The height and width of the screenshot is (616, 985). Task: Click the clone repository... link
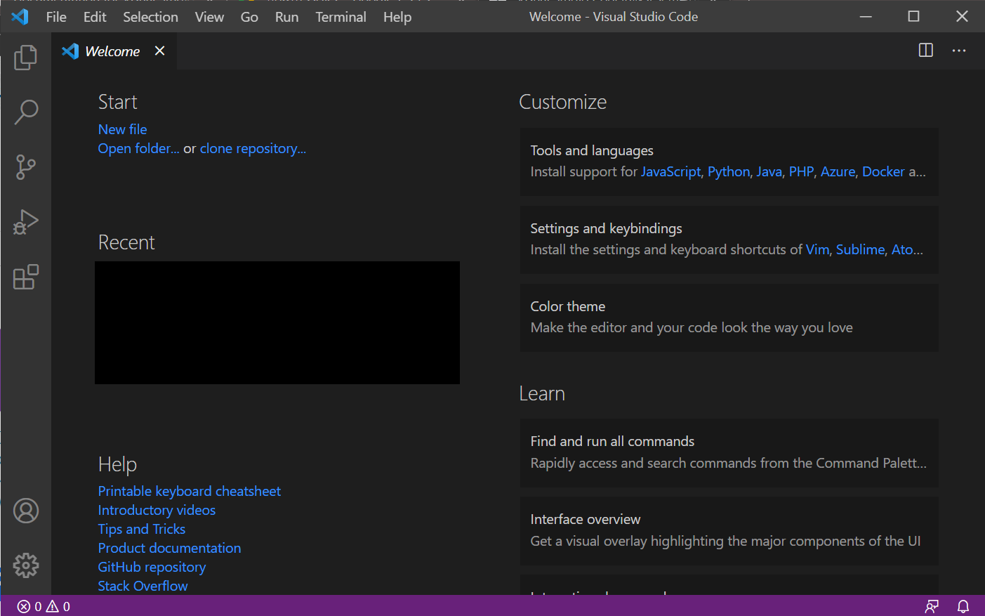click(253, 148)
